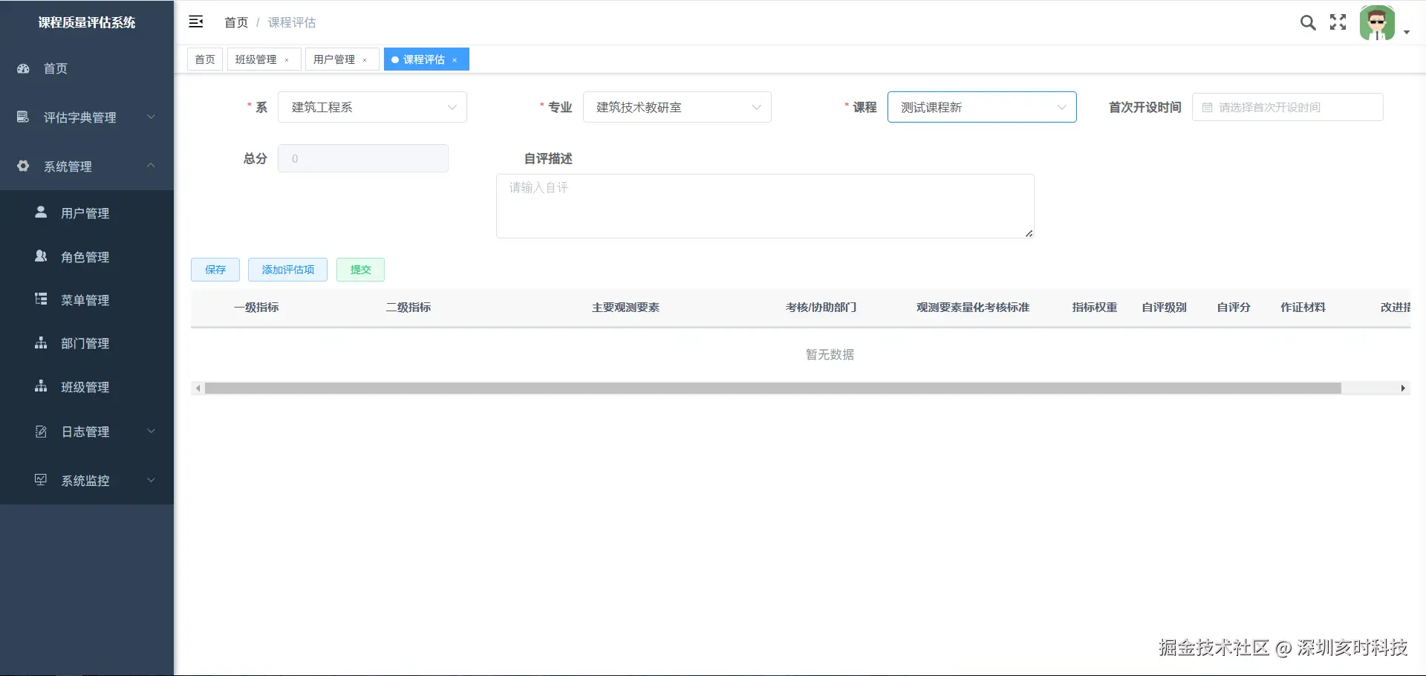
Task: Close the 课程评估 tab
Action: (x=455, y=60)
